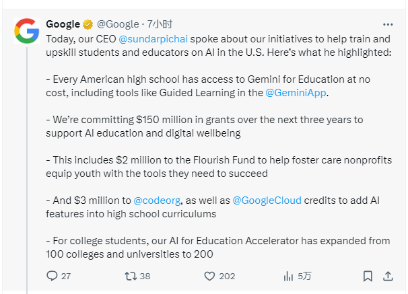Click the 5万 views count

coord(304,276)
